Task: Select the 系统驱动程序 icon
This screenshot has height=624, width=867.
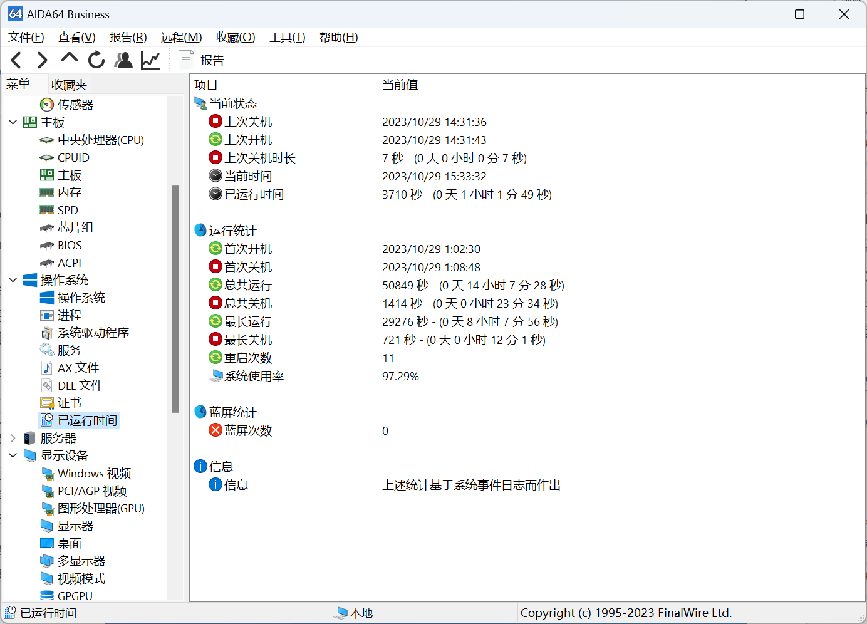Action: click(47, 333)
